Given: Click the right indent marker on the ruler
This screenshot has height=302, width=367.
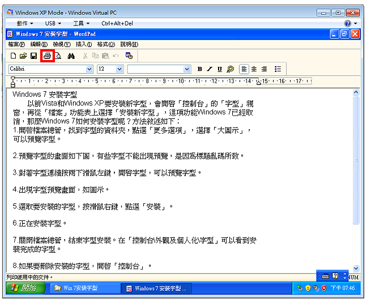Looking at the screenshot, I should pyautogui.click(x=259, y=82).
